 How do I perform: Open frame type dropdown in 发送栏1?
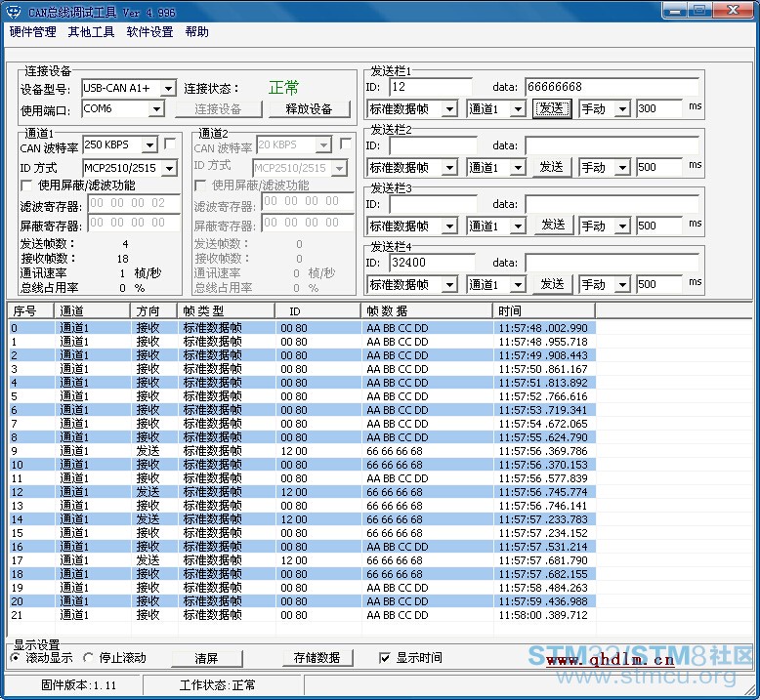[449, 109]
